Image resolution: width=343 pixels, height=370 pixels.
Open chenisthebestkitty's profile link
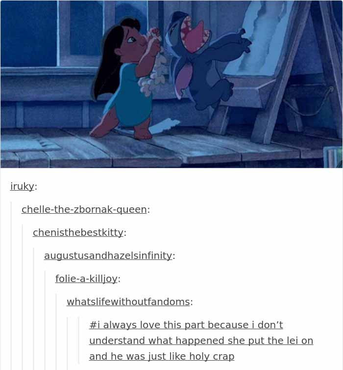click(78, 233)
